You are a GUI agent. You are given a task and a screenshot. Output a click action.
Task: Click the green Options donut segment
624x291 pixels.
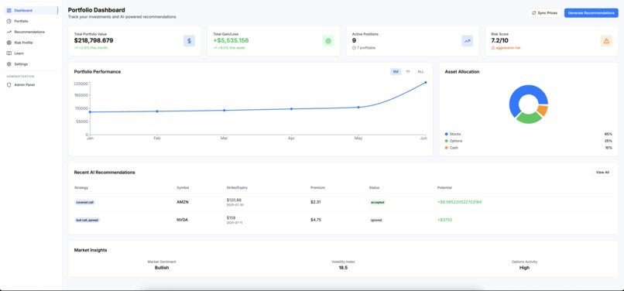coord(529,118)
